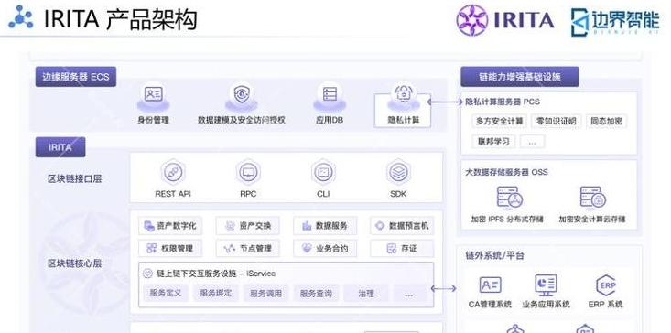Viewport: 671px width, 333px height.
Task: Click the 隐私计算服务器 PCS heading
Action: point(503,102)
